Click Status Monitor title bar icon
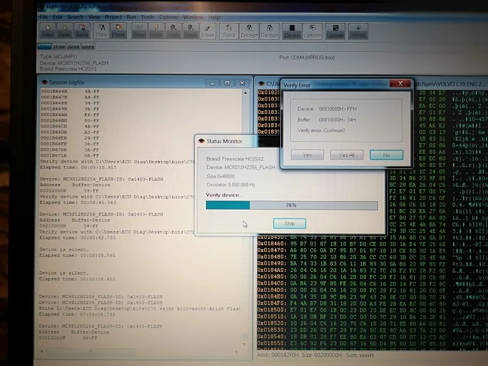488x366 pixels. [x=201, y=141]
